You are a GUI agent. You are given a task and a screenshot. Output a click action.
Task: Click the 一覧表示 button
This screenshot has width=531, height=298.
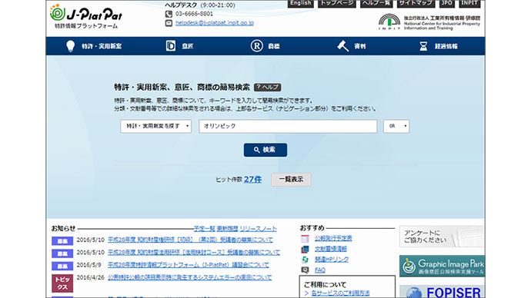click(x=291, y=180)
